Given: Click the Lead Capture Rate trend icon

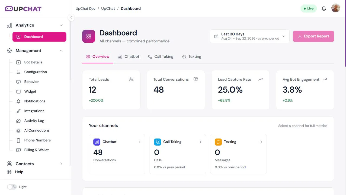Looking at the screenshot, I should click(x=261, y=79).
